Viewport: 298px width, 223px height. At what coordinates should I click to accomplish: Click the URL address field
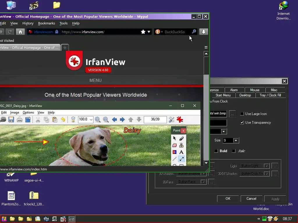click(100, 32)
